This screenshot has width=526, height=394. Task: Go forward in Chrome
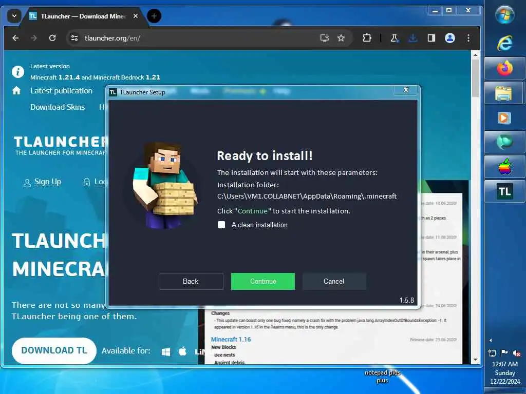[x=34, y=38]
